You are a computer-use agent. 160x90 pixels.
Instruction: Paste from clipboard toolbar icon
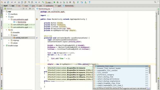(25, 2)
